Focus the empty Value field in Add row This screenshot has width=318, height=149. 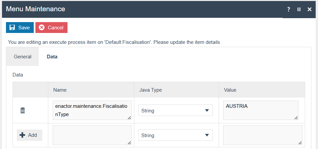tap(262, 135)
